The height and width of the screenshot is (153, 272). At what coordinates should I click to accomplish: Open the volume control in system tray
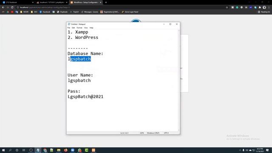[247, 150]
